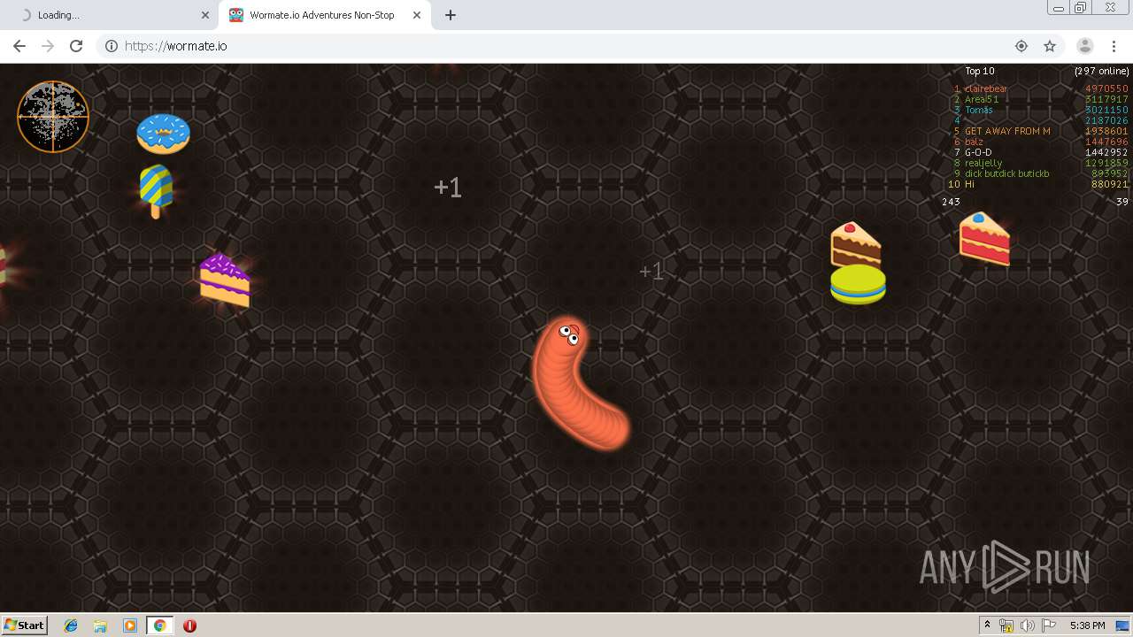This screenshot has height=637, width=1133.
Task: Click leaderboard player realjelly
Action: (983, 163)
